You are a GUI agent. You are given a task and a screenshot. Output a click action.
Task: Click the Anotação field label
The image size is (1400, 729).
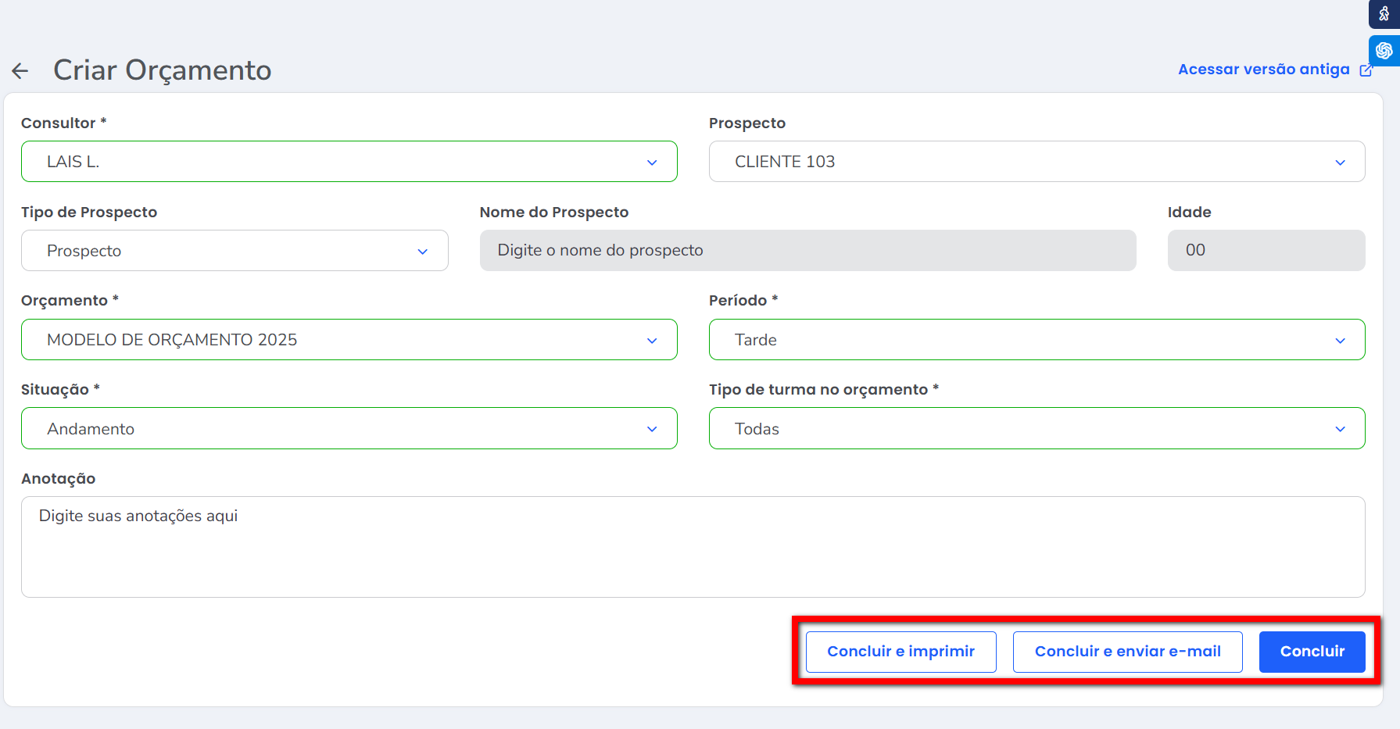[x=59, y=479]
